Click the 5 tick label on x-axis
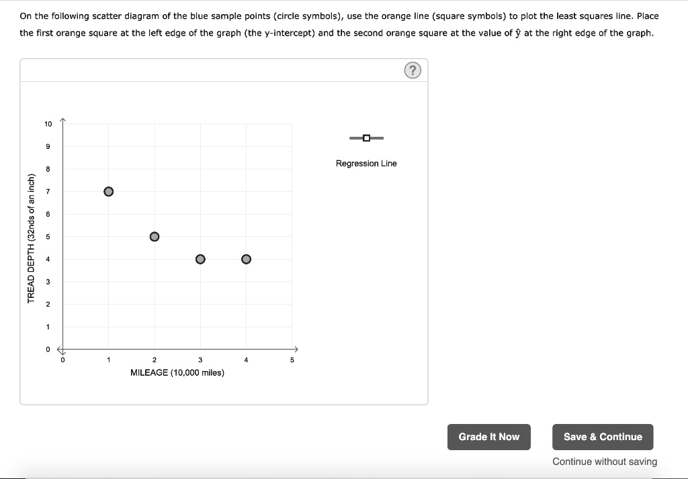This screenshot has width=688, height=479. [x=292, y=360]
